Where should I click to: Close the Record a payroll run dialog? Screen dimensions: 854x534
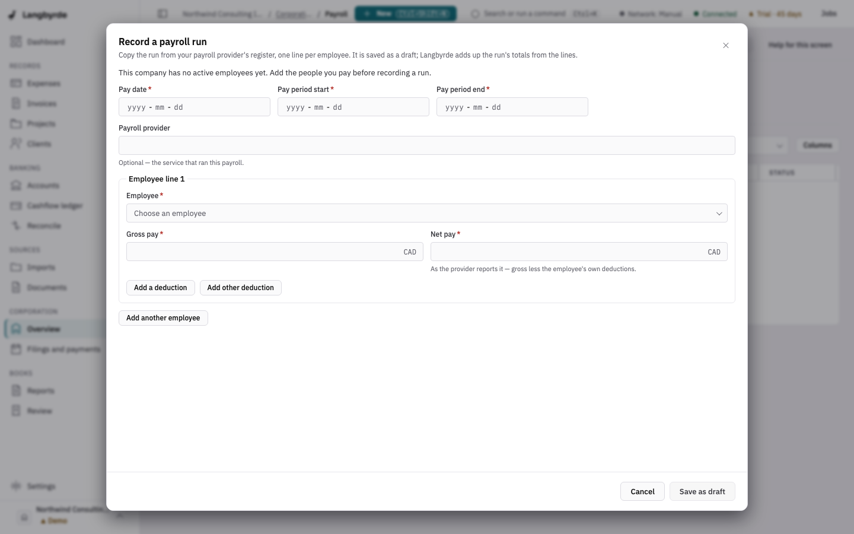coord(725,46)
